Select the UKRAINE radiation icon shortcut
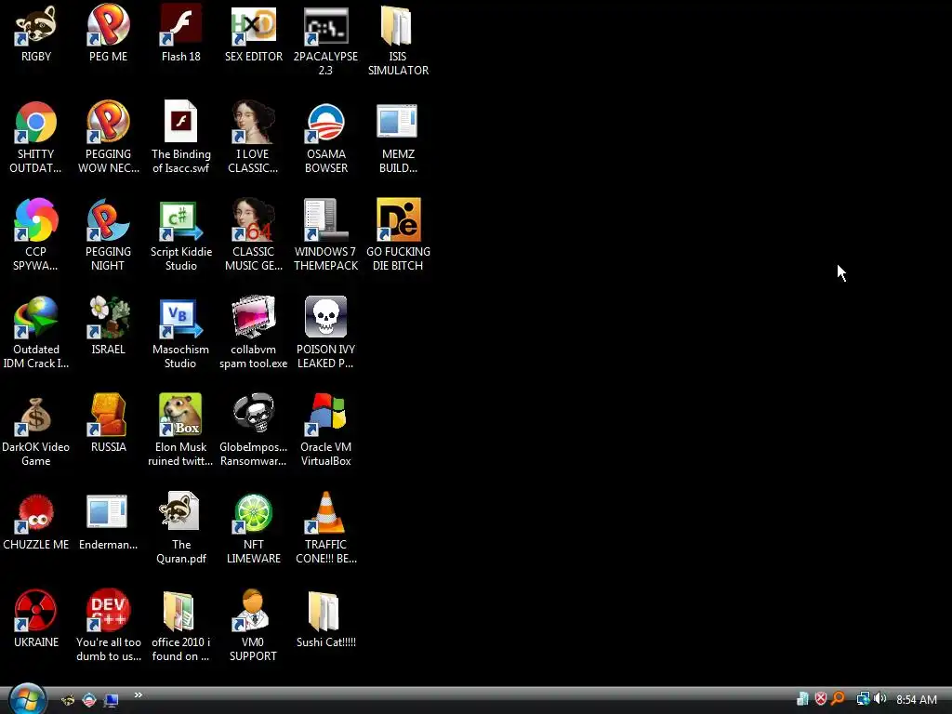The width and height of the screenshot is (952, 714). point(36,610)
